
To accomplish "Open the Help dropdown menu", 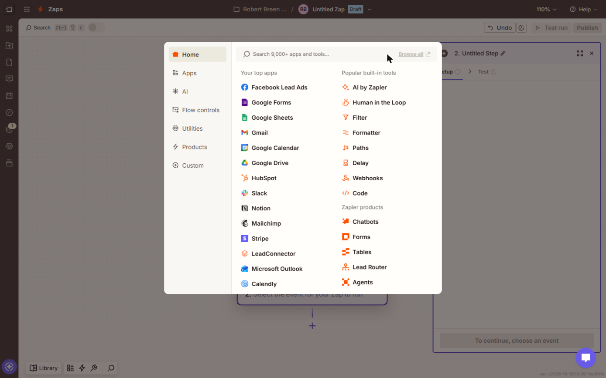I will [x=583, y=9].
